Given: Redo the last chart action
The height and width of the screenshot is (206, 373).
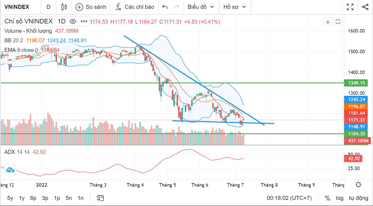Looking at the screenshot, I should point(176,7).
